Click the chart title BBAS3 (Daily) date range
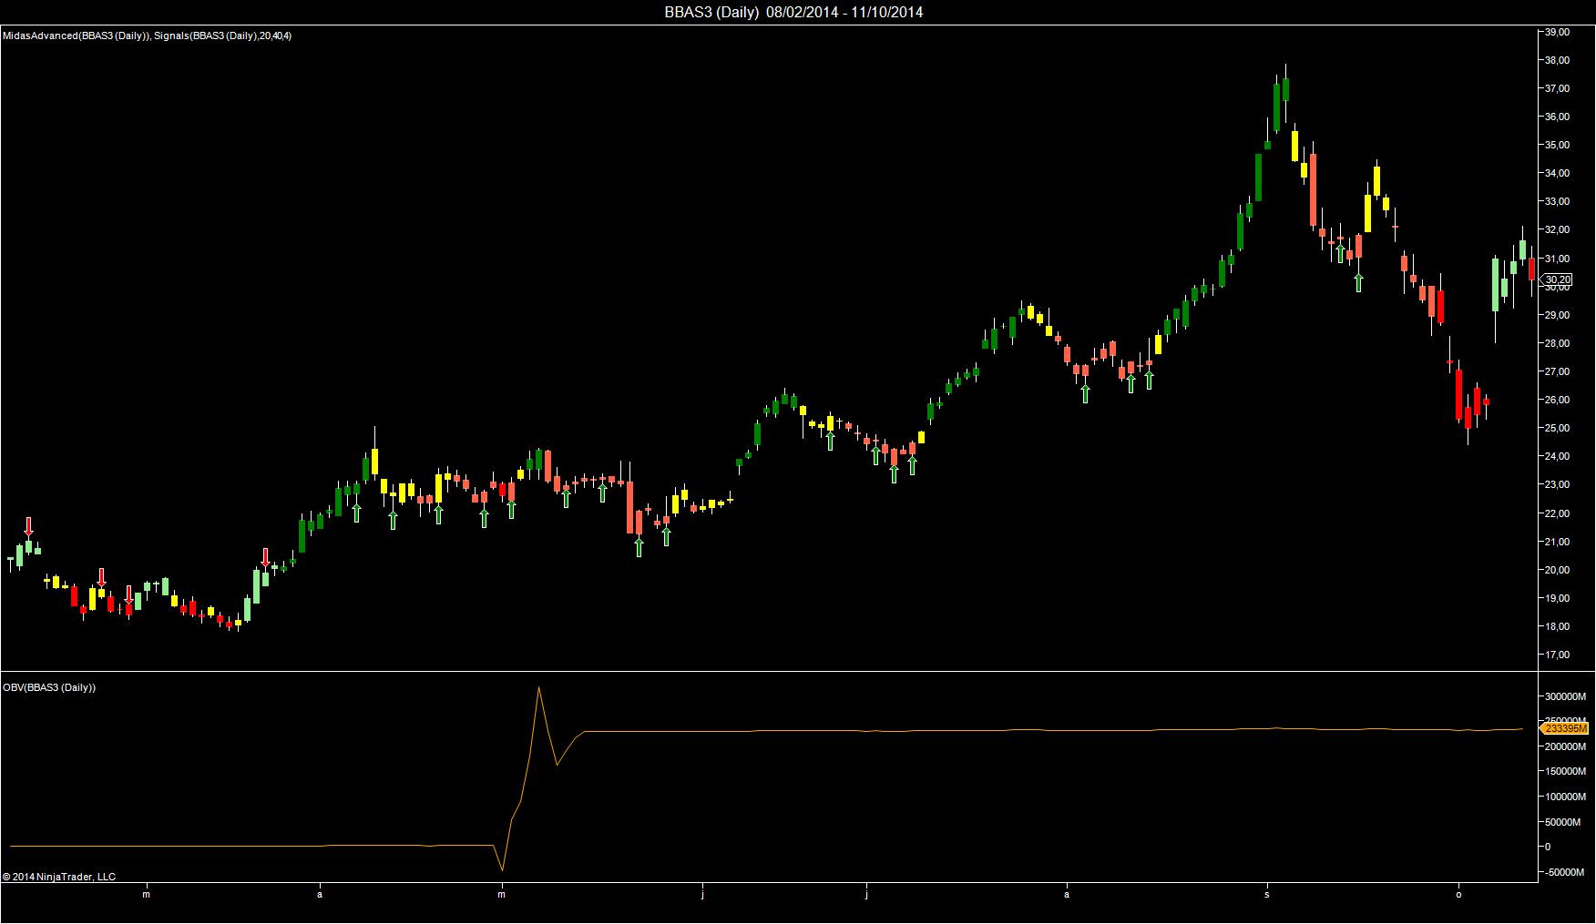 793,12
